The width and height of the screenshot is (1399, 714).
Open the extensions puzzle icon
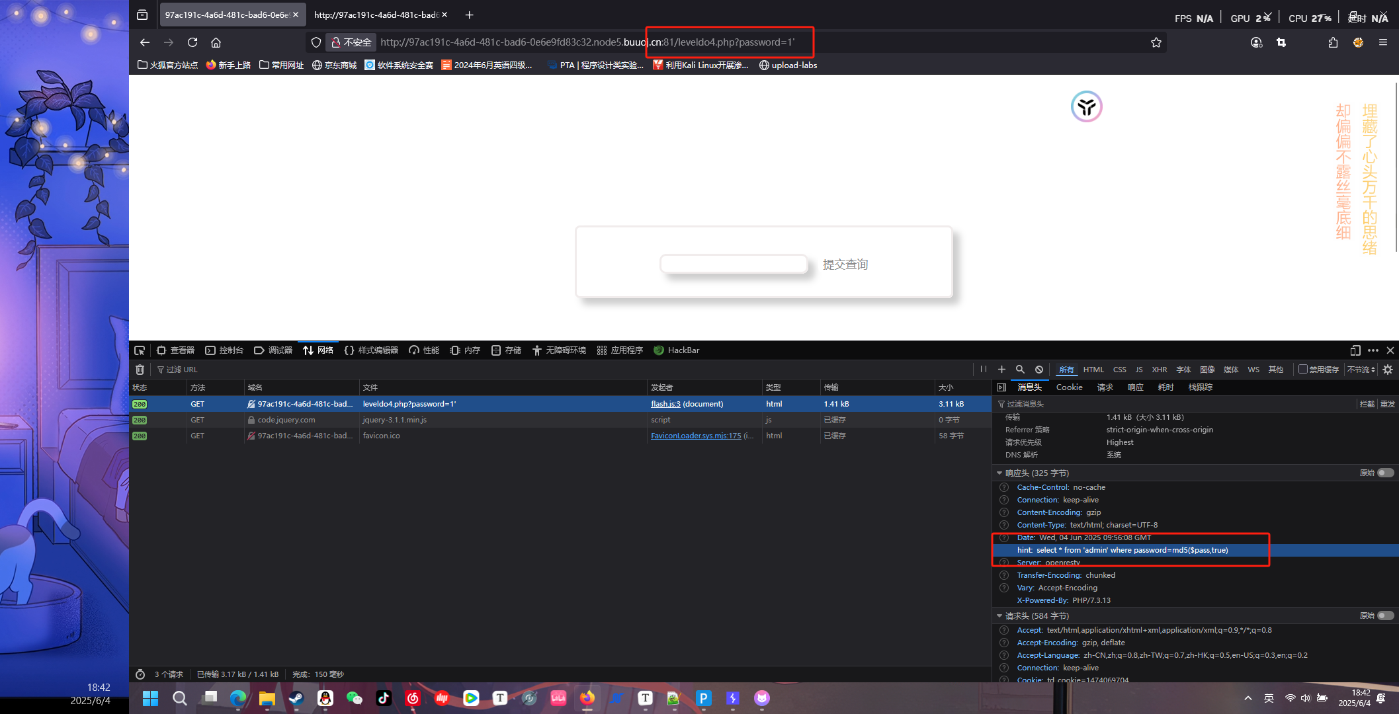1333,42
